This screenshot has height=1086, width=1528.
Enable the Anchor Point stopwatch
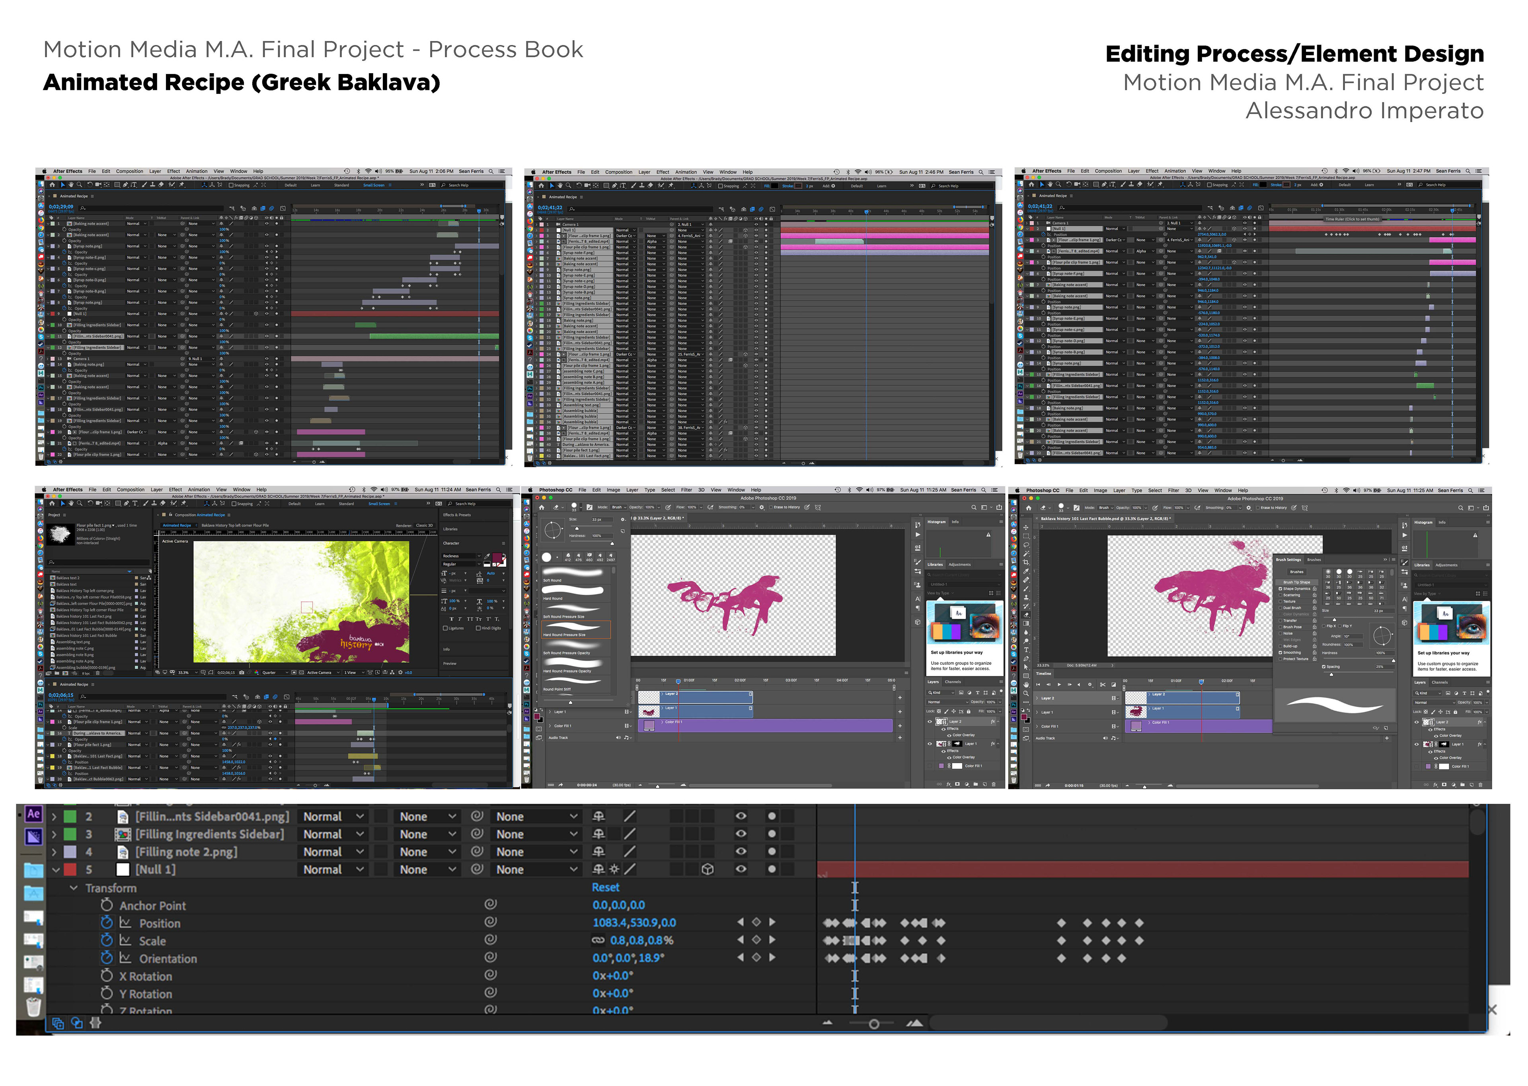106,905
